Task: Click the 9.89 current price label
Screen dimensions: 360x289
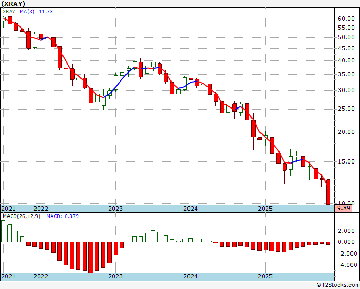Action: (343, 209)
